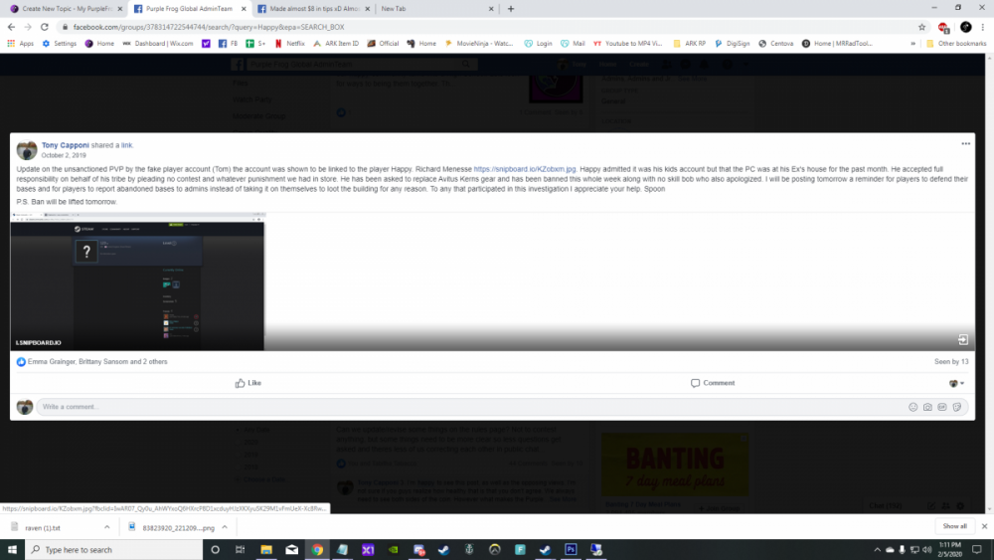Open the Settings bookmark
The height and width of the screenshot is (560, 994).
59,44
